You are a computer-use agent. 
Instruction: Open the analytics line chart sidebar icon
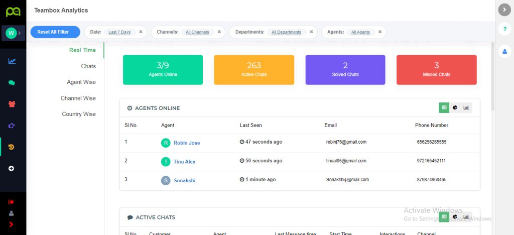coord(12,61)
